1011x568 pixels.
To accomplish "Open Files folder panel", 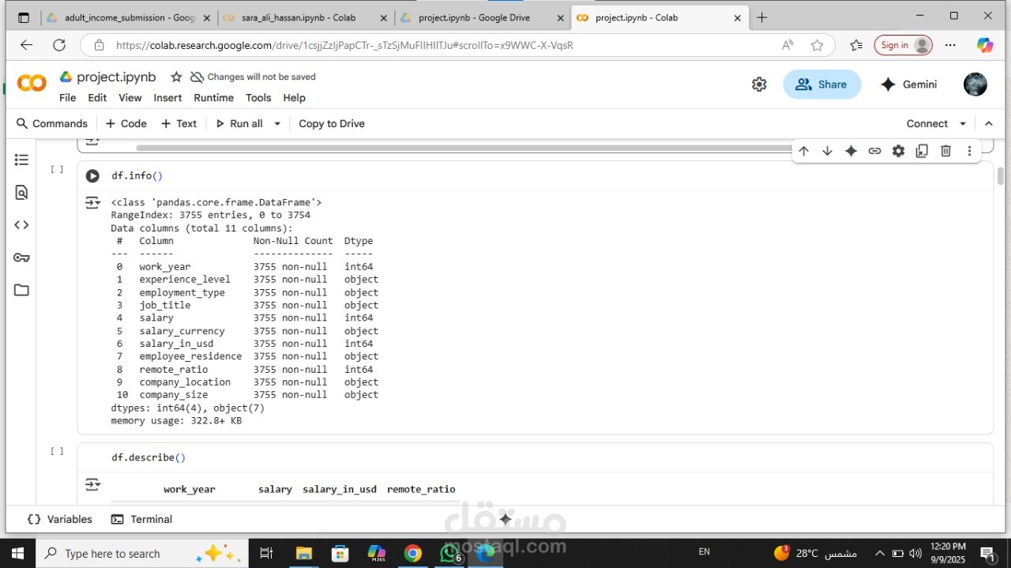I will [21, 290].
